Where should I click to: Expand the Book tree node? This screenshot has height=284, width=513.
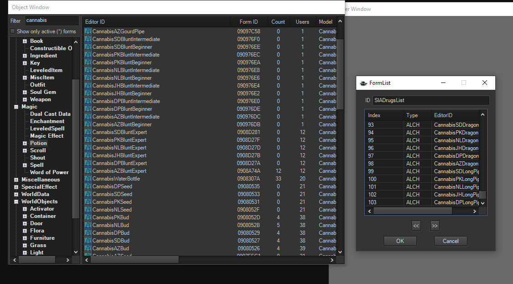click(25, 41)
